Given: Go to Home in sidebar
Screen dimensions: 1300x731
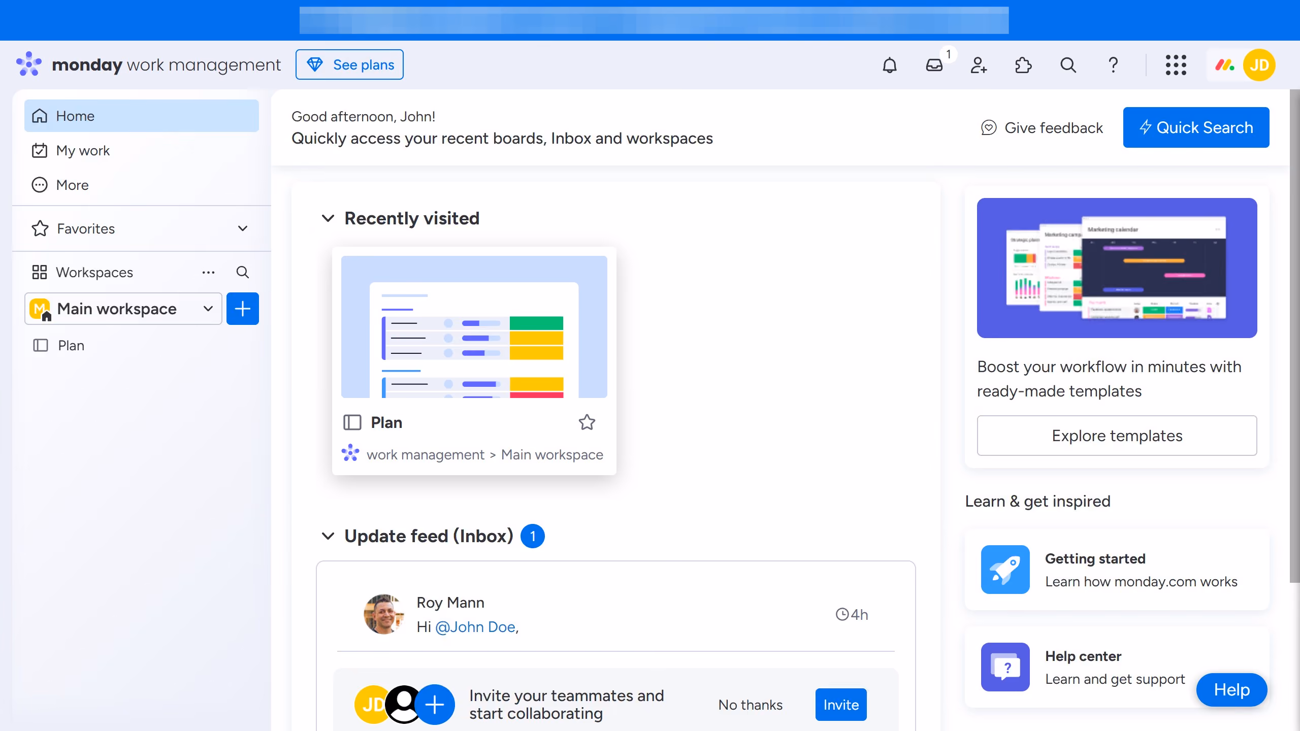Looking at the screenshot, I should 142,116.
